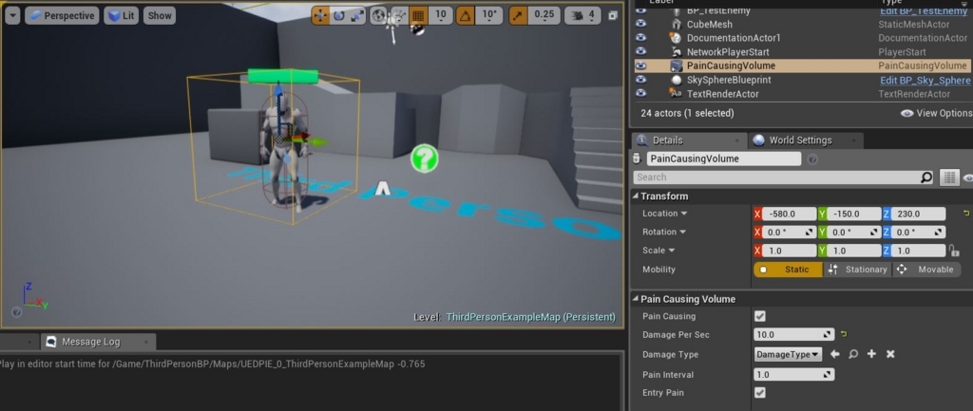Select SkySphereBlueprint in World Outliner

click(x=729, y=80)
